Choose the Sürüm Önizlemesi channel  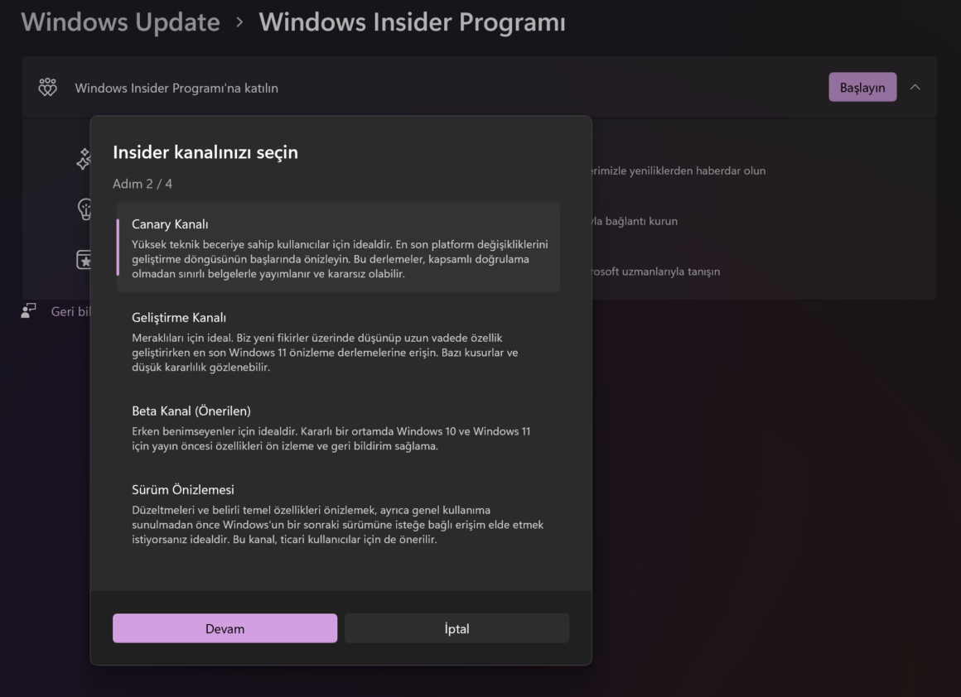click(x=338, y=513)
